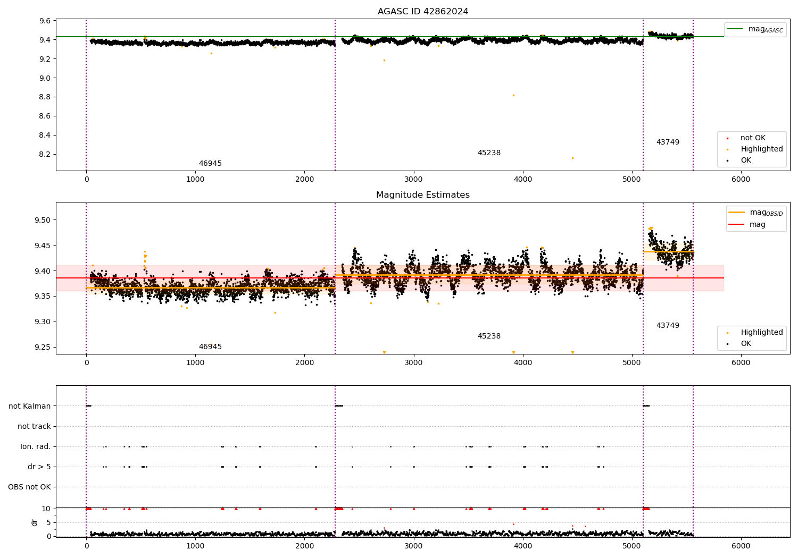Image resolution: width=798 pixels, height=558 pixels.
Task: Click y-axis tick 8.8 in top plot
Action: (x=45, y=97)
